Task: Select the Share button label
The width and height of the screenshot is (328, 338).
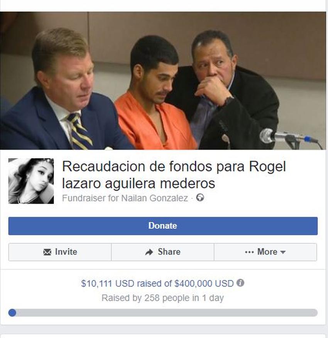Action: click(169, 252)
